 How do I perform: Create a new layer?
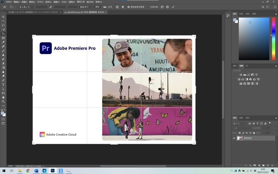268,165
